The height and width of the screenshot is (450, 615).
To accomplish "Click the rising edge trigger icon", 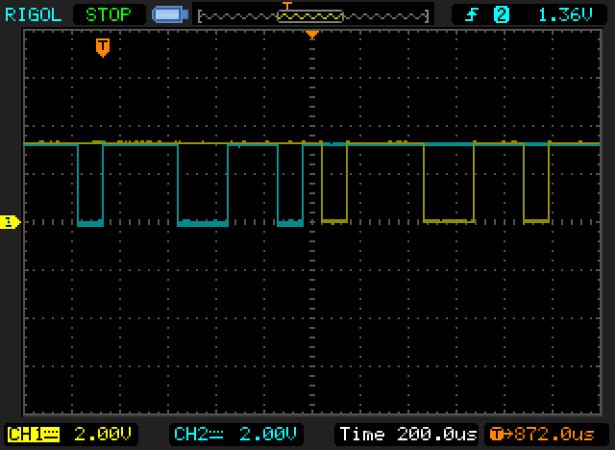I will tap(472, 15).
